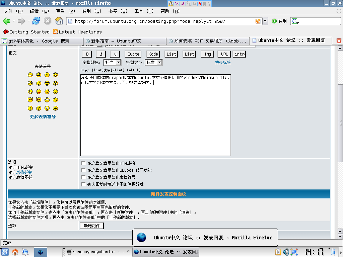Insert the winking smiley
343x257 pixels.
[x=55, y=100]
